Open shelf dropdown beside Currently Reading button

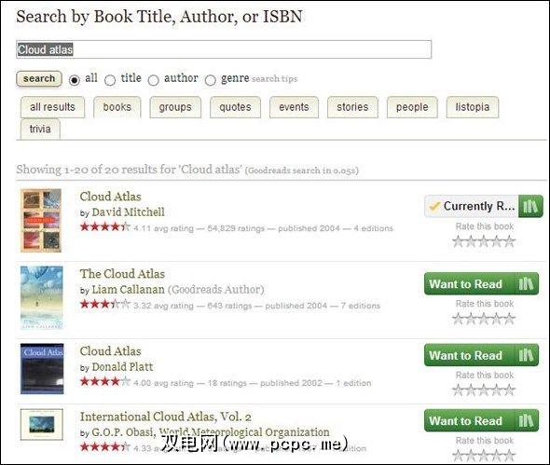pyautogui.click(x=530, y=206)
